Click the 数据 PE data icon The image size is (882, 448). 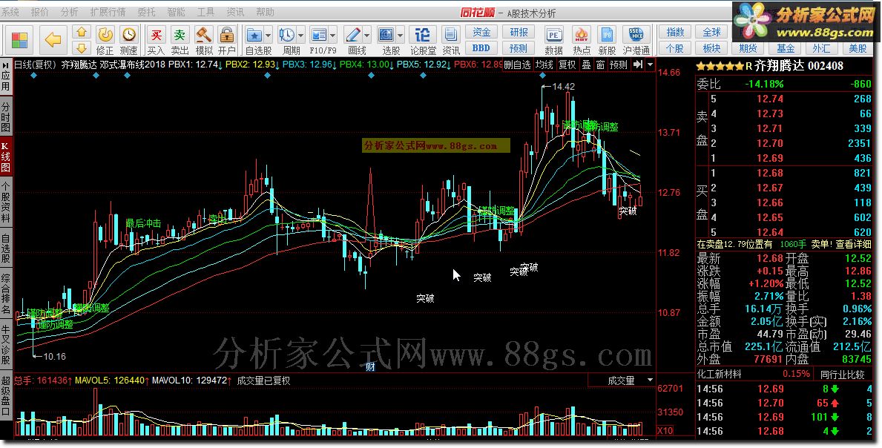(554, 36)
